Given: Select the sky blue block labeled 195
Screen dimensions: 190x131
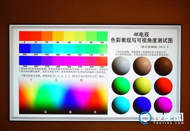Looking at the screenshot, I should point(47,48).
